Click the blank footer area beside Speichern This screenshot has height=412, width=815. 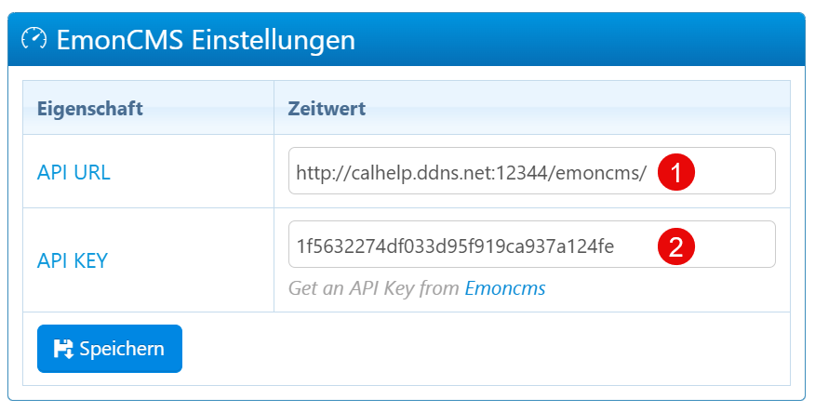[x=484, y=349]
